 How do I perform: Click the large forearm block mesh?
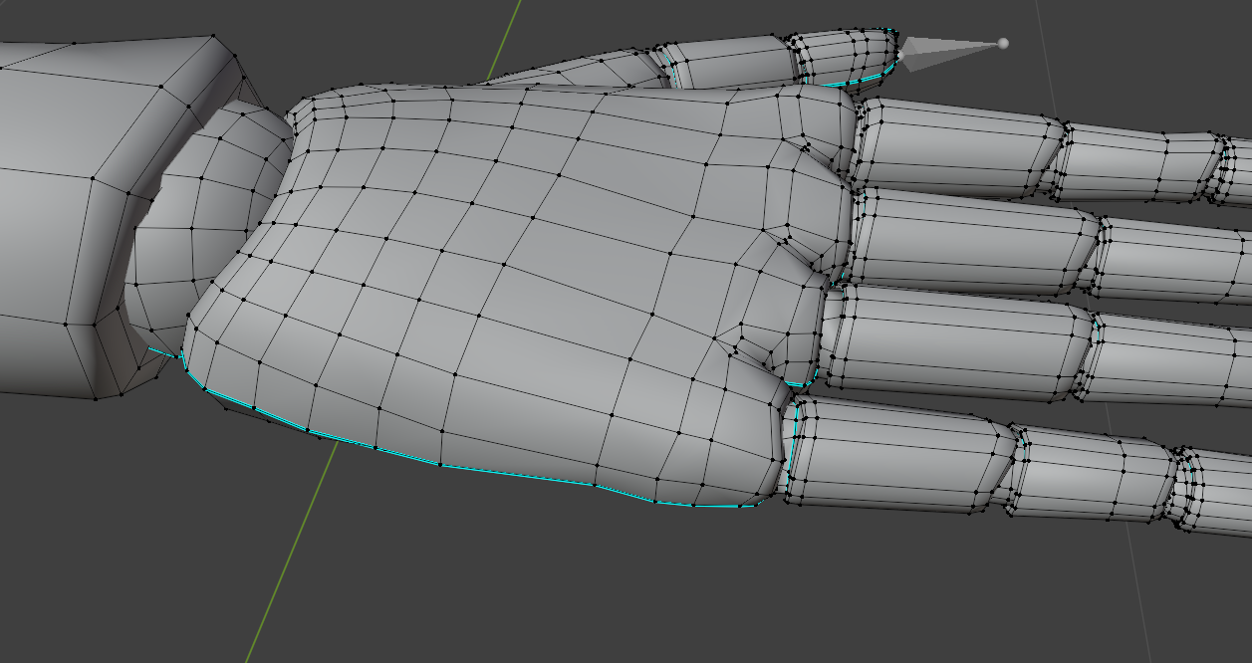[70, 219]
